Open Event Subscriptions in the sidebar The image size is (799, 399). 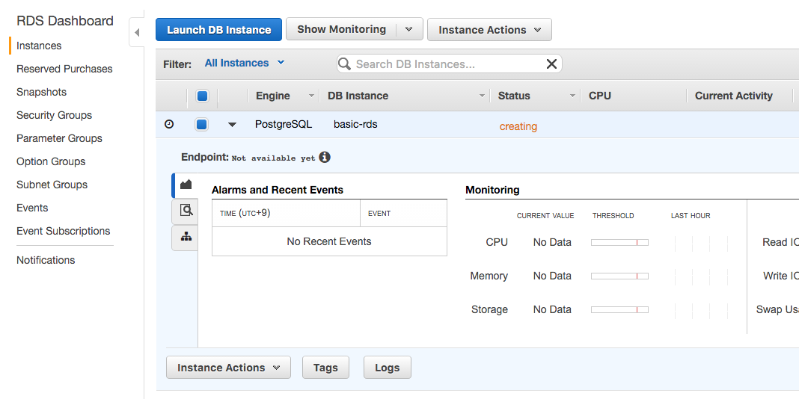[x=63, y=231]
